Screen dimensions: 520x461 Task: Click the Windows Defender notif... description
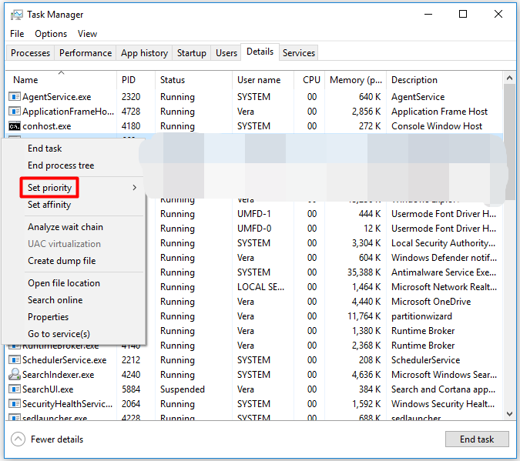(x=444, y=258)
